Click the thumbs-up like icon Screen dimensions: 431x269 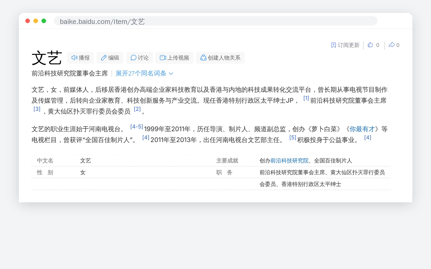click(x=370, y=45)
